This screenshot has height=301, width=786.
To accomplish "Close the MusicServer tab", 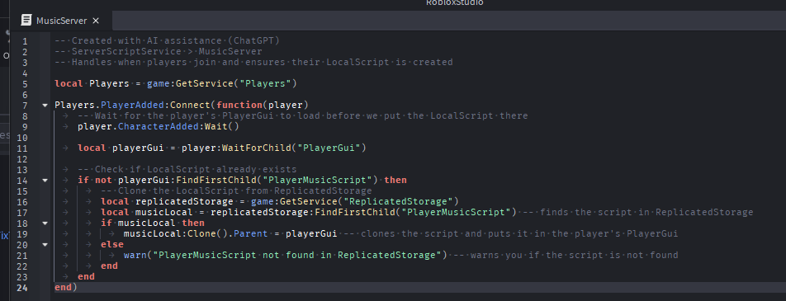I will 96,21.
